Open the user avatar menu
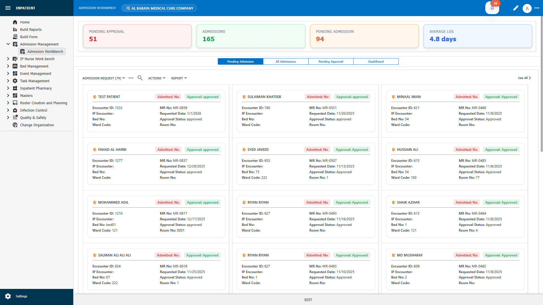 (527, 8)
